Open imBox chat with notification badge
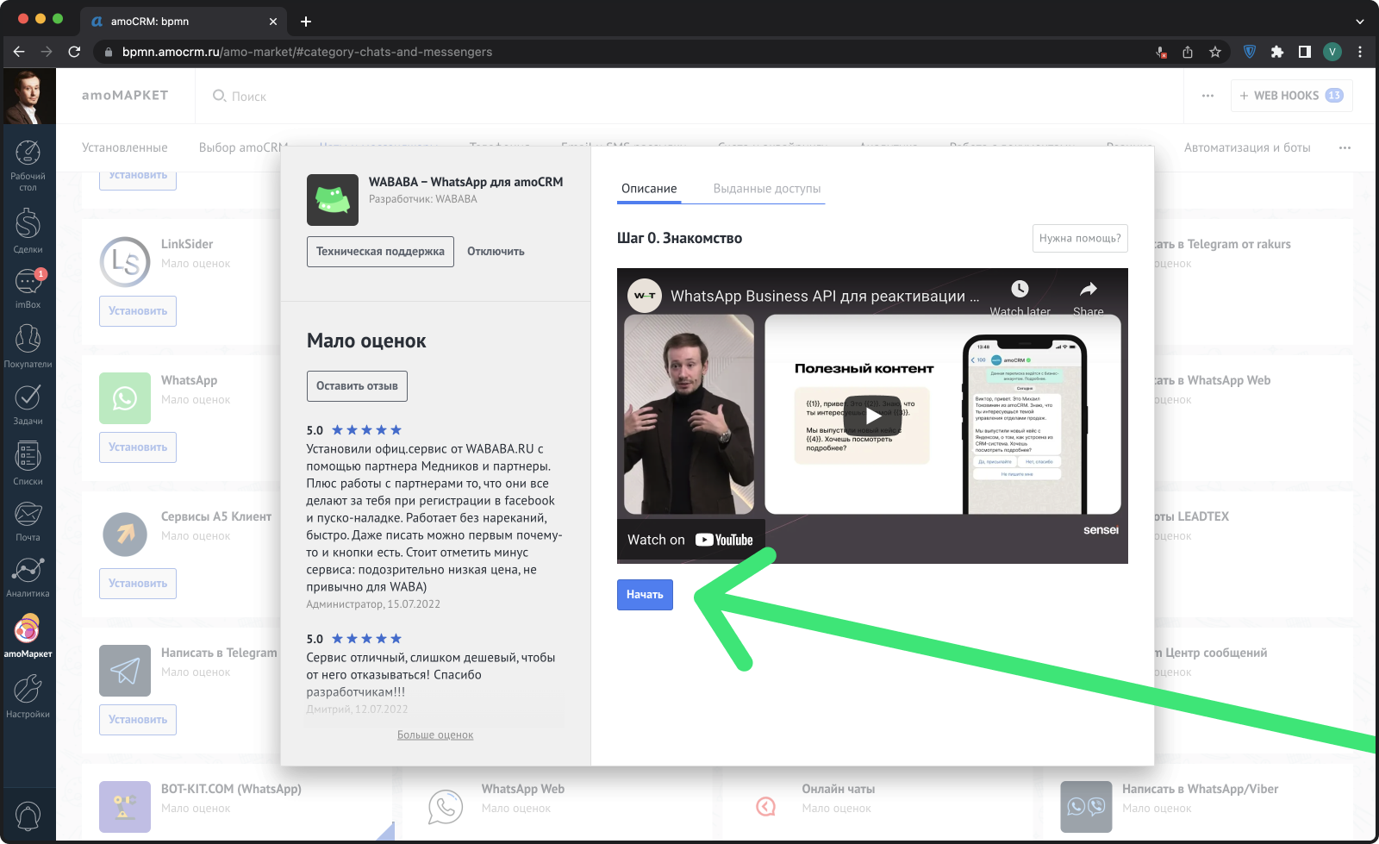This screenshot has height=844, width=1379. [28, 288]
